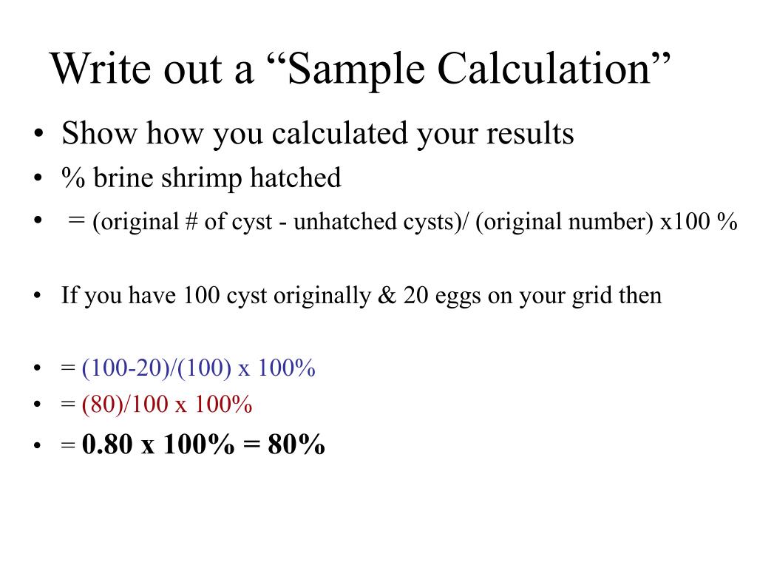Image resolution: width=757 pixels, height=568 pixels.
Task: Click the final '80%' answer
Action: pos(296,444)
